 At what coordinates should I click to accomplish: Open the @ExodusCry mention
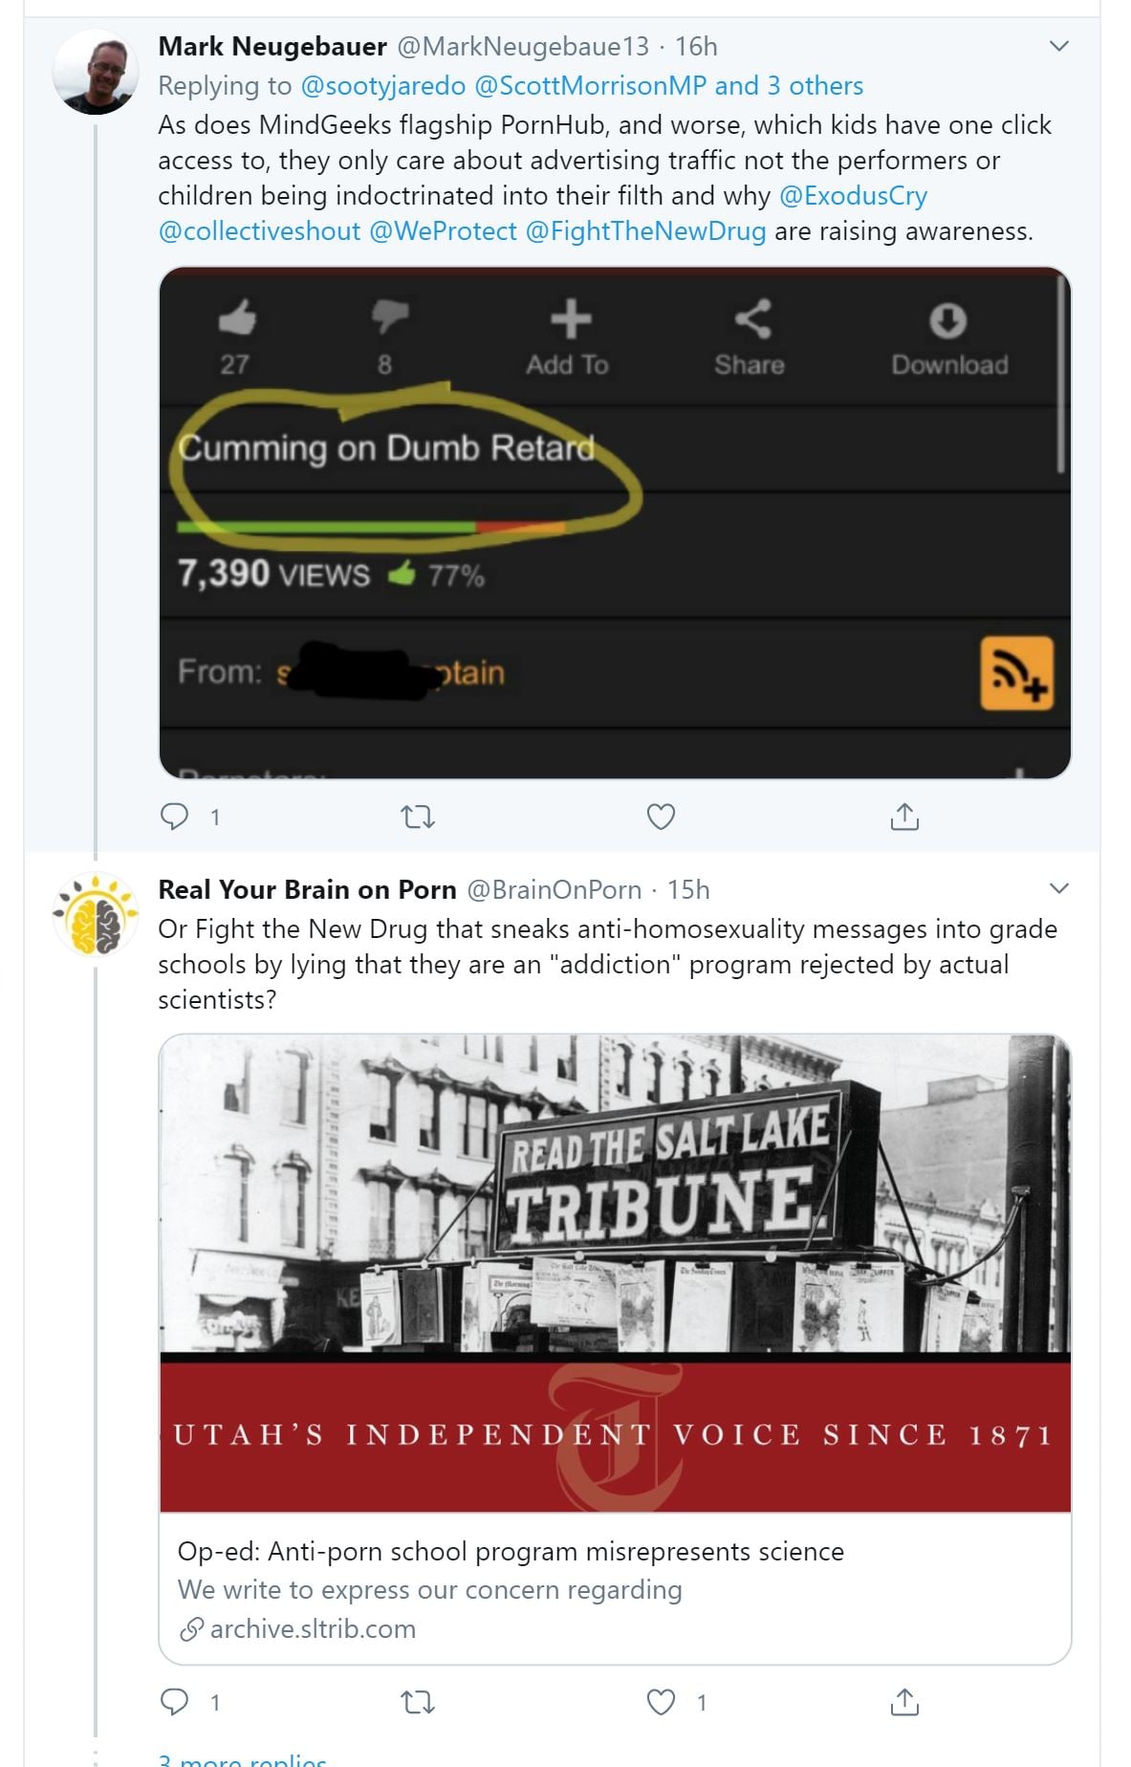(x=853, y=196)
